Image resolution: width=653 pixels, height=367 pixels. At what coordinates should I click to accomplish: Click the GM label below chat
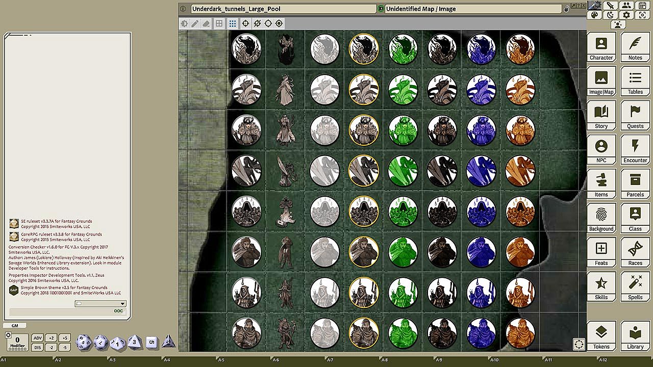[x=15, y=326]
